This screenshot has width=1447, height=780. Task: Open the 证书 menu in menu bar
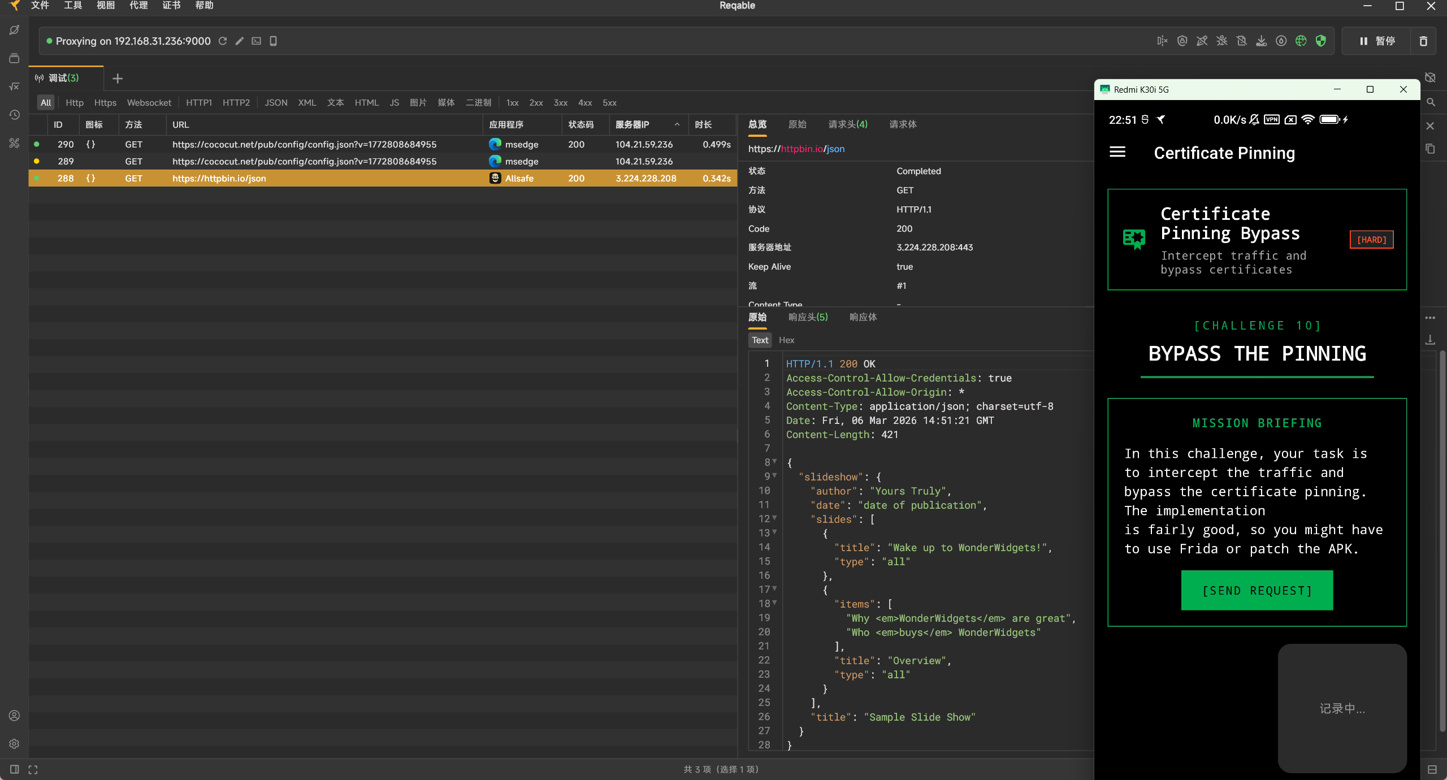coord(171,6)
